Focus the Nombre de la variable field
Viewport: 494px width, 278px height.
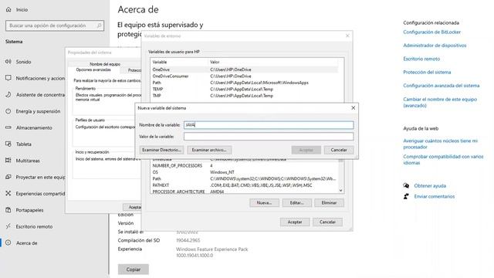tap(269, 125)
